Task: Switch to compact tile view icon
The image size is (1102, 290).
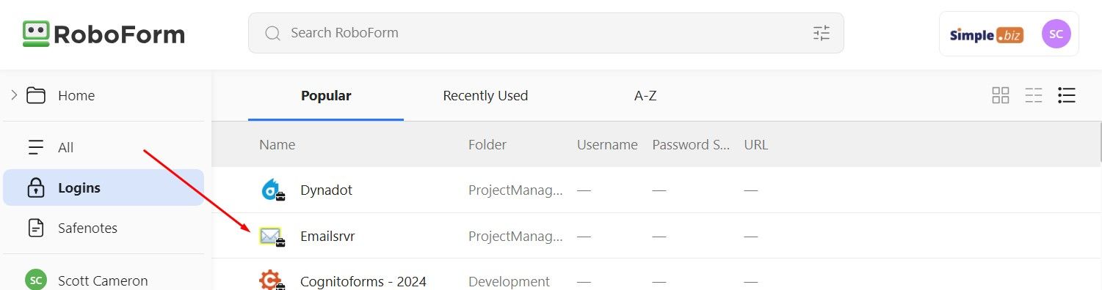Action: 1034,95
